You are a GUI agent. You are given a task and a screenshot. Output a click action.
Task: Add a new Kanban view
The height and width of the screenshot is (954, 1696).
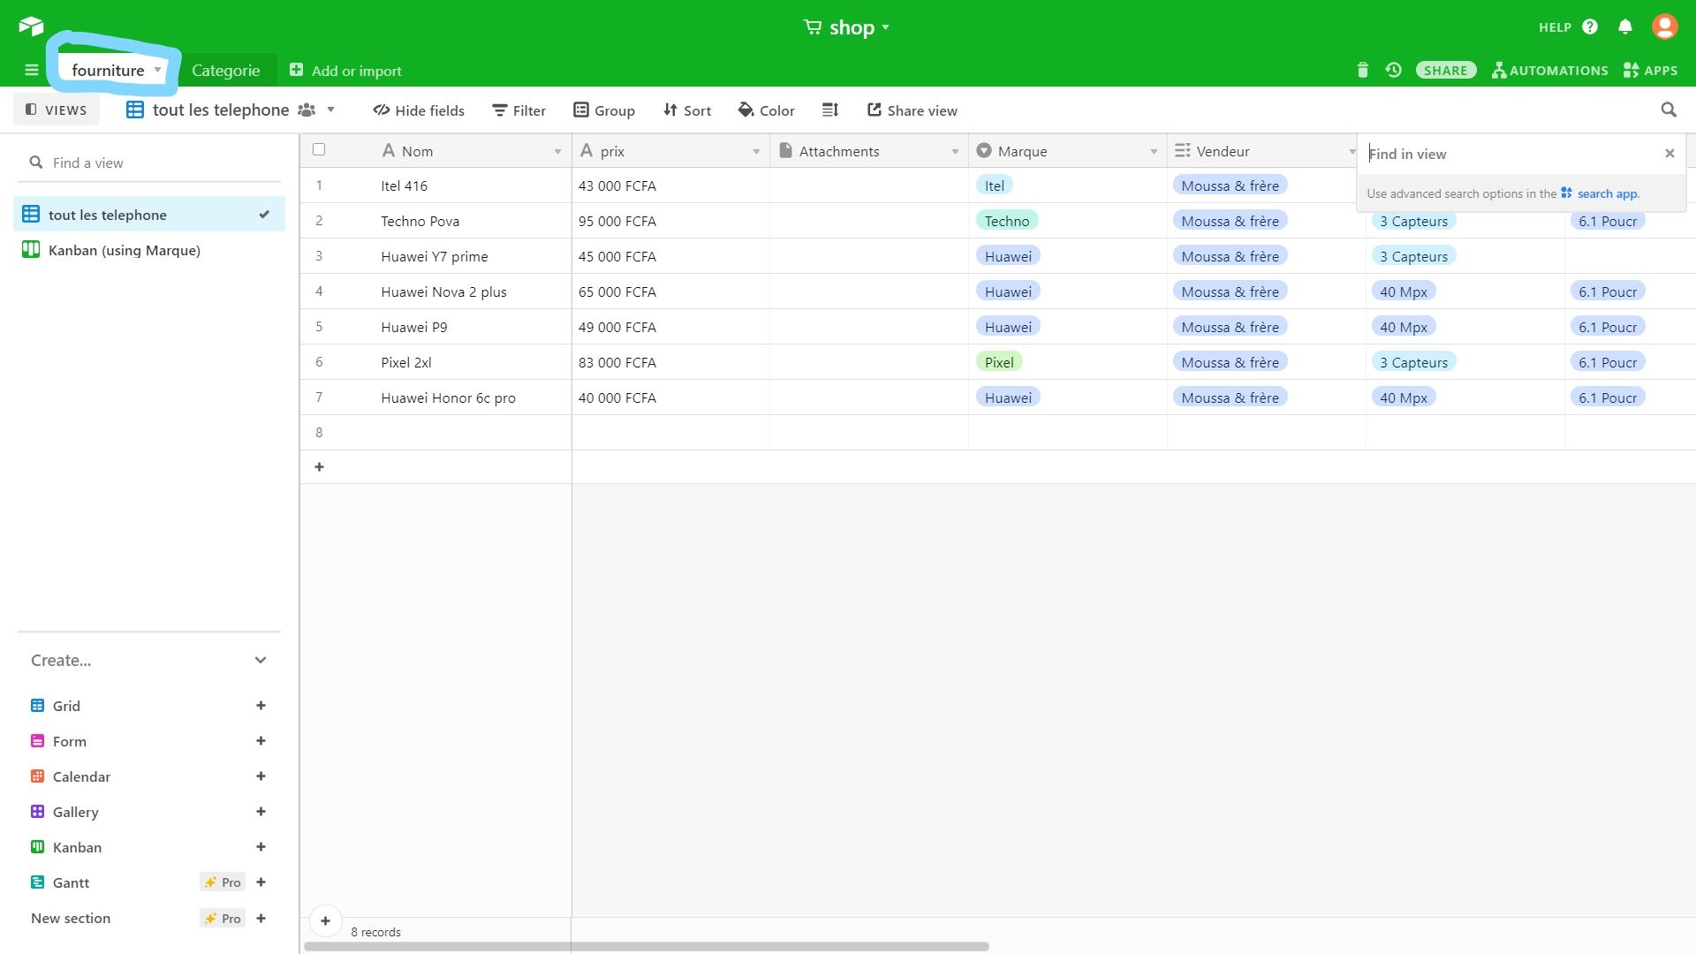[261, 846]
